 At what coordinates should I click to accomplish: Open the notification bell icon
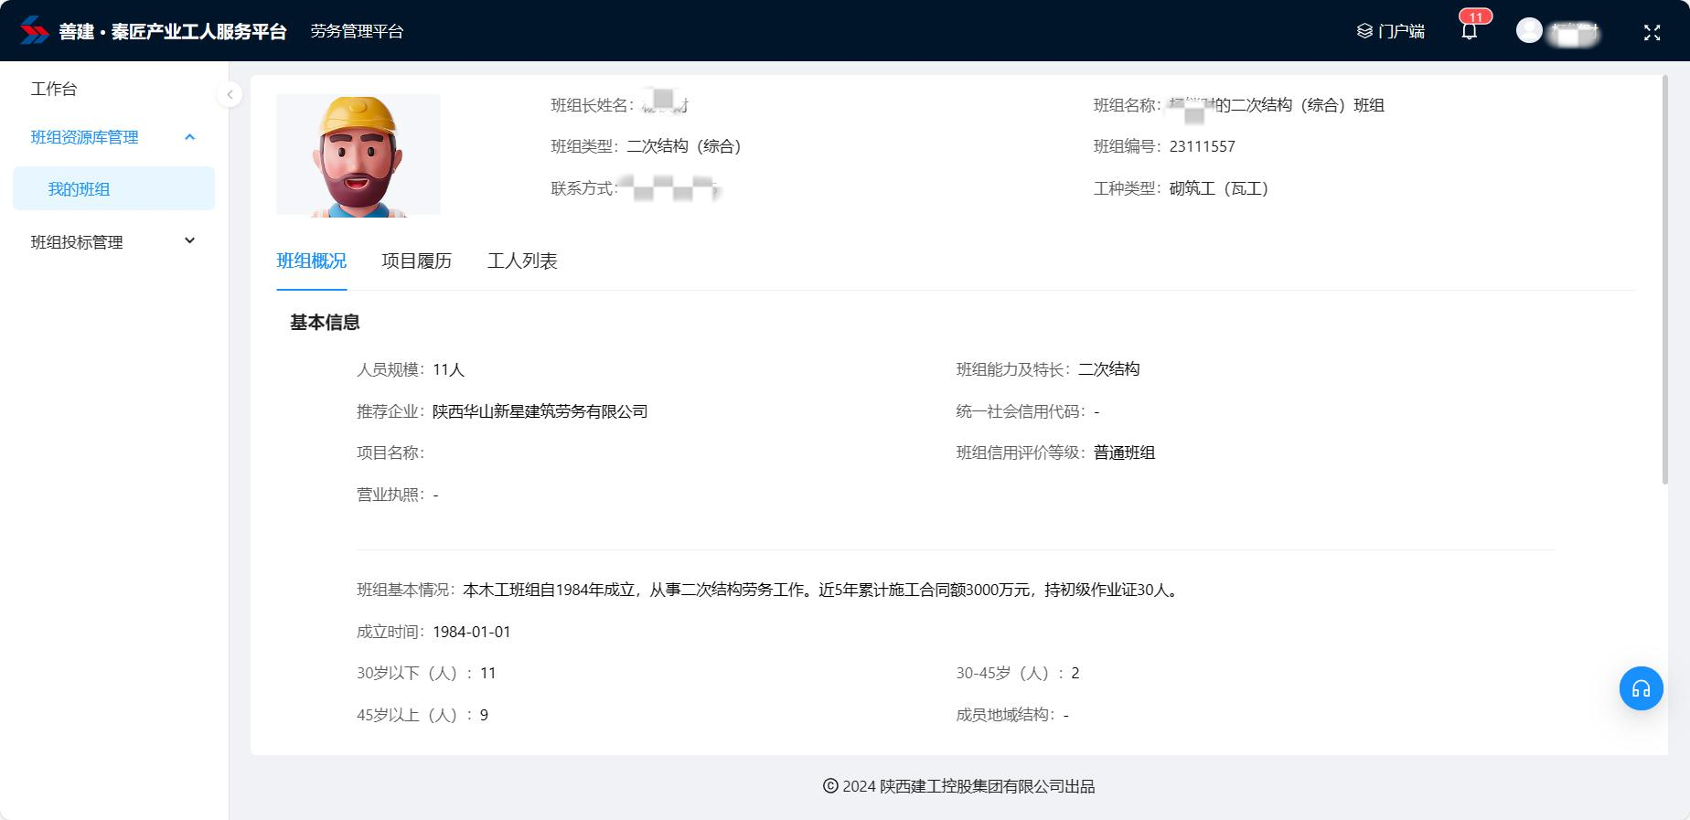click(x=1469, y=32)
